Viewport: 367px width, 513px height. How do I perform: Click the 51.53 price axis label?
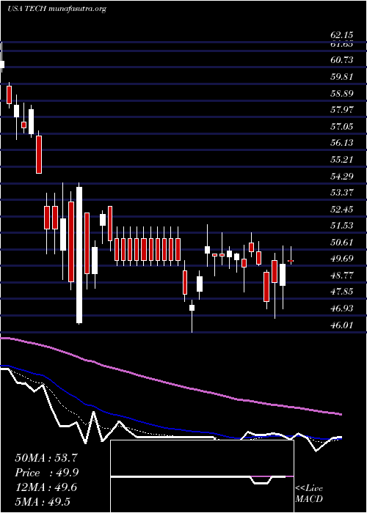[x=341, y=226]
